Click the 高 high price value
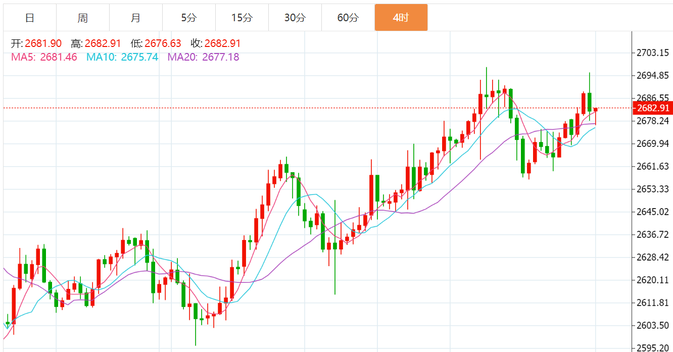 click(x=103, y=43)
